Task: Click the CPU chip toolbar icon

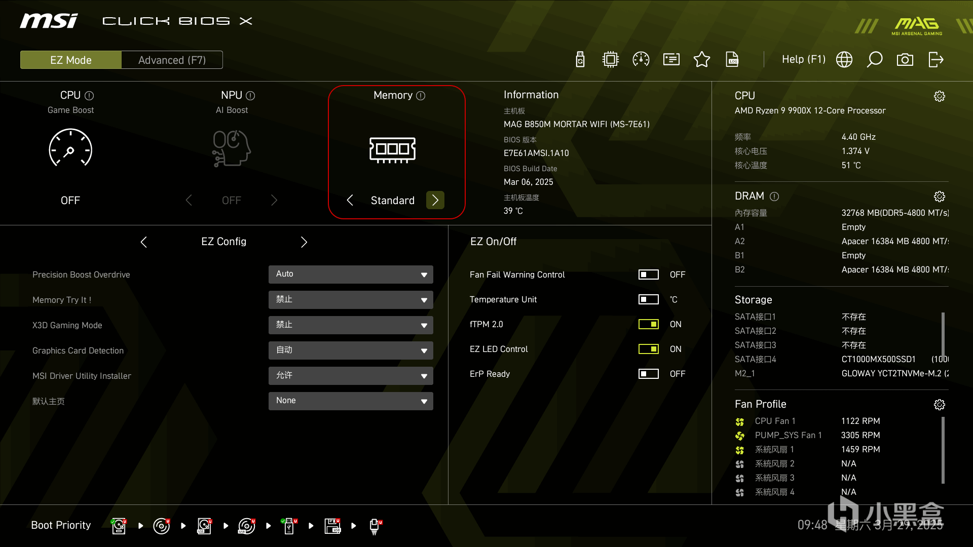Action: coord(611,60)
